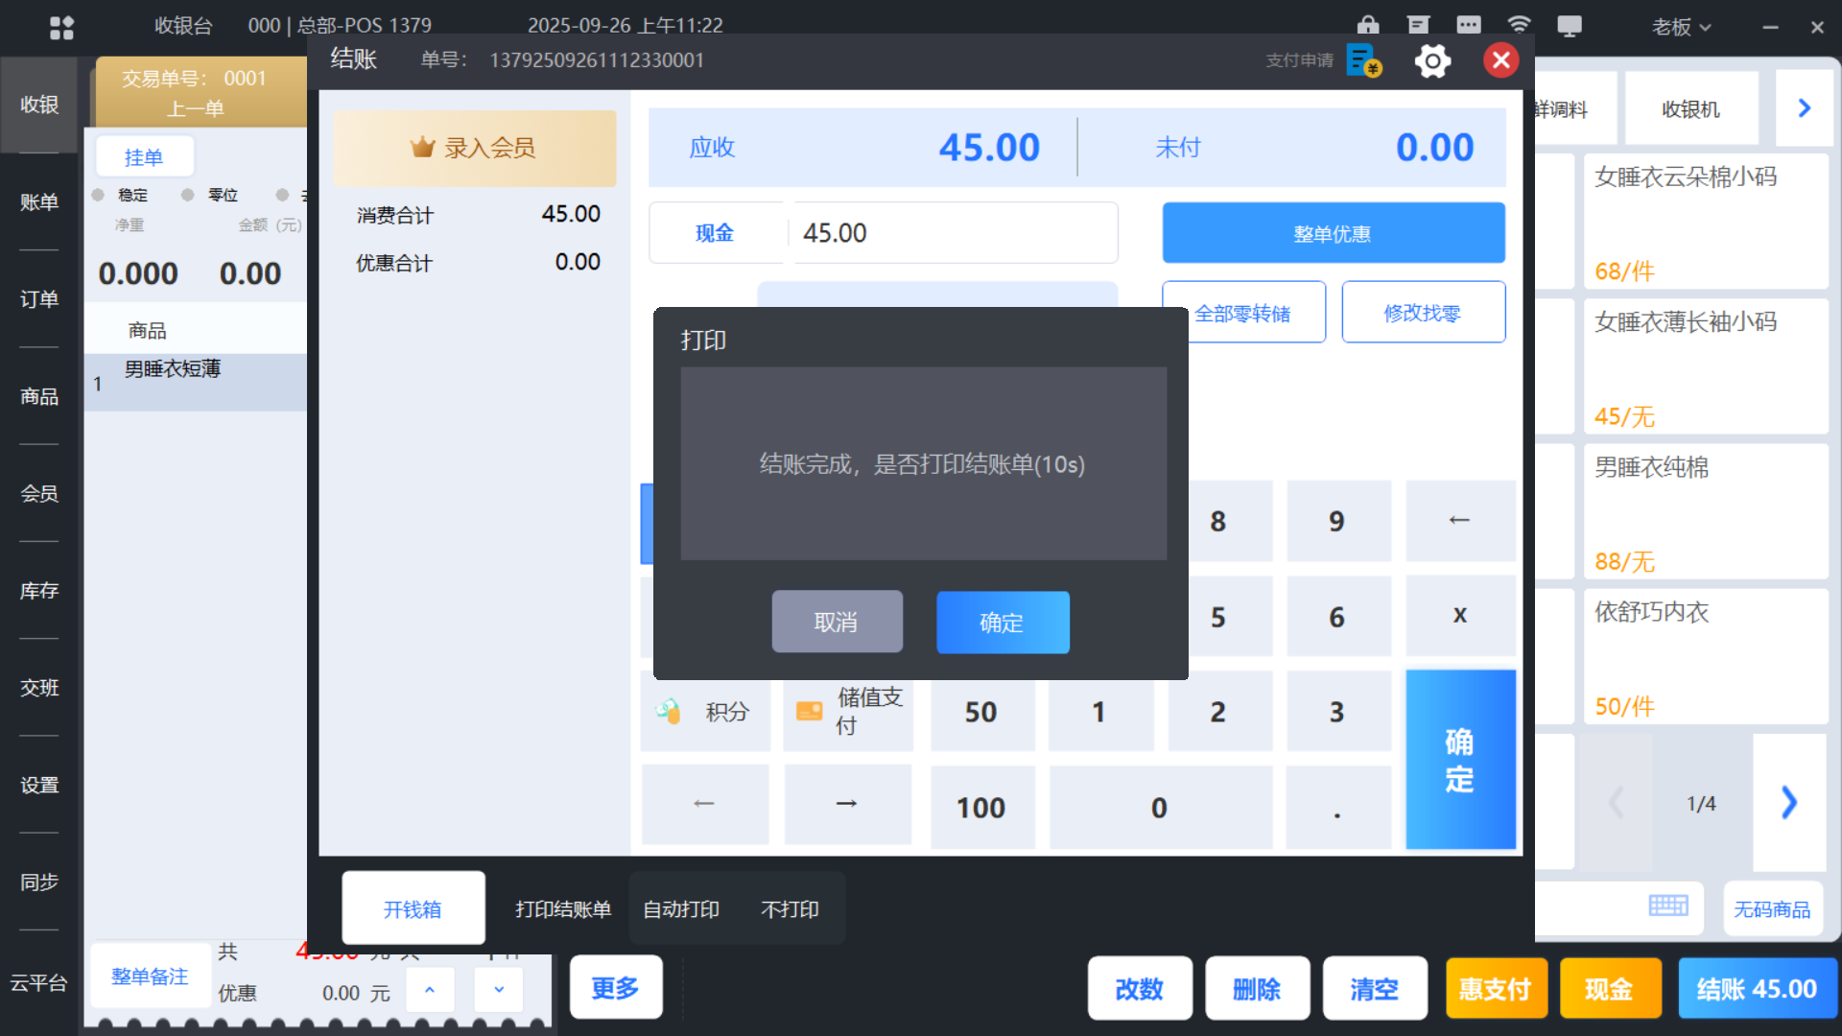Open the receipt printer icon in title bar
The image size is (1842, 1036).
pos(1418,26)
